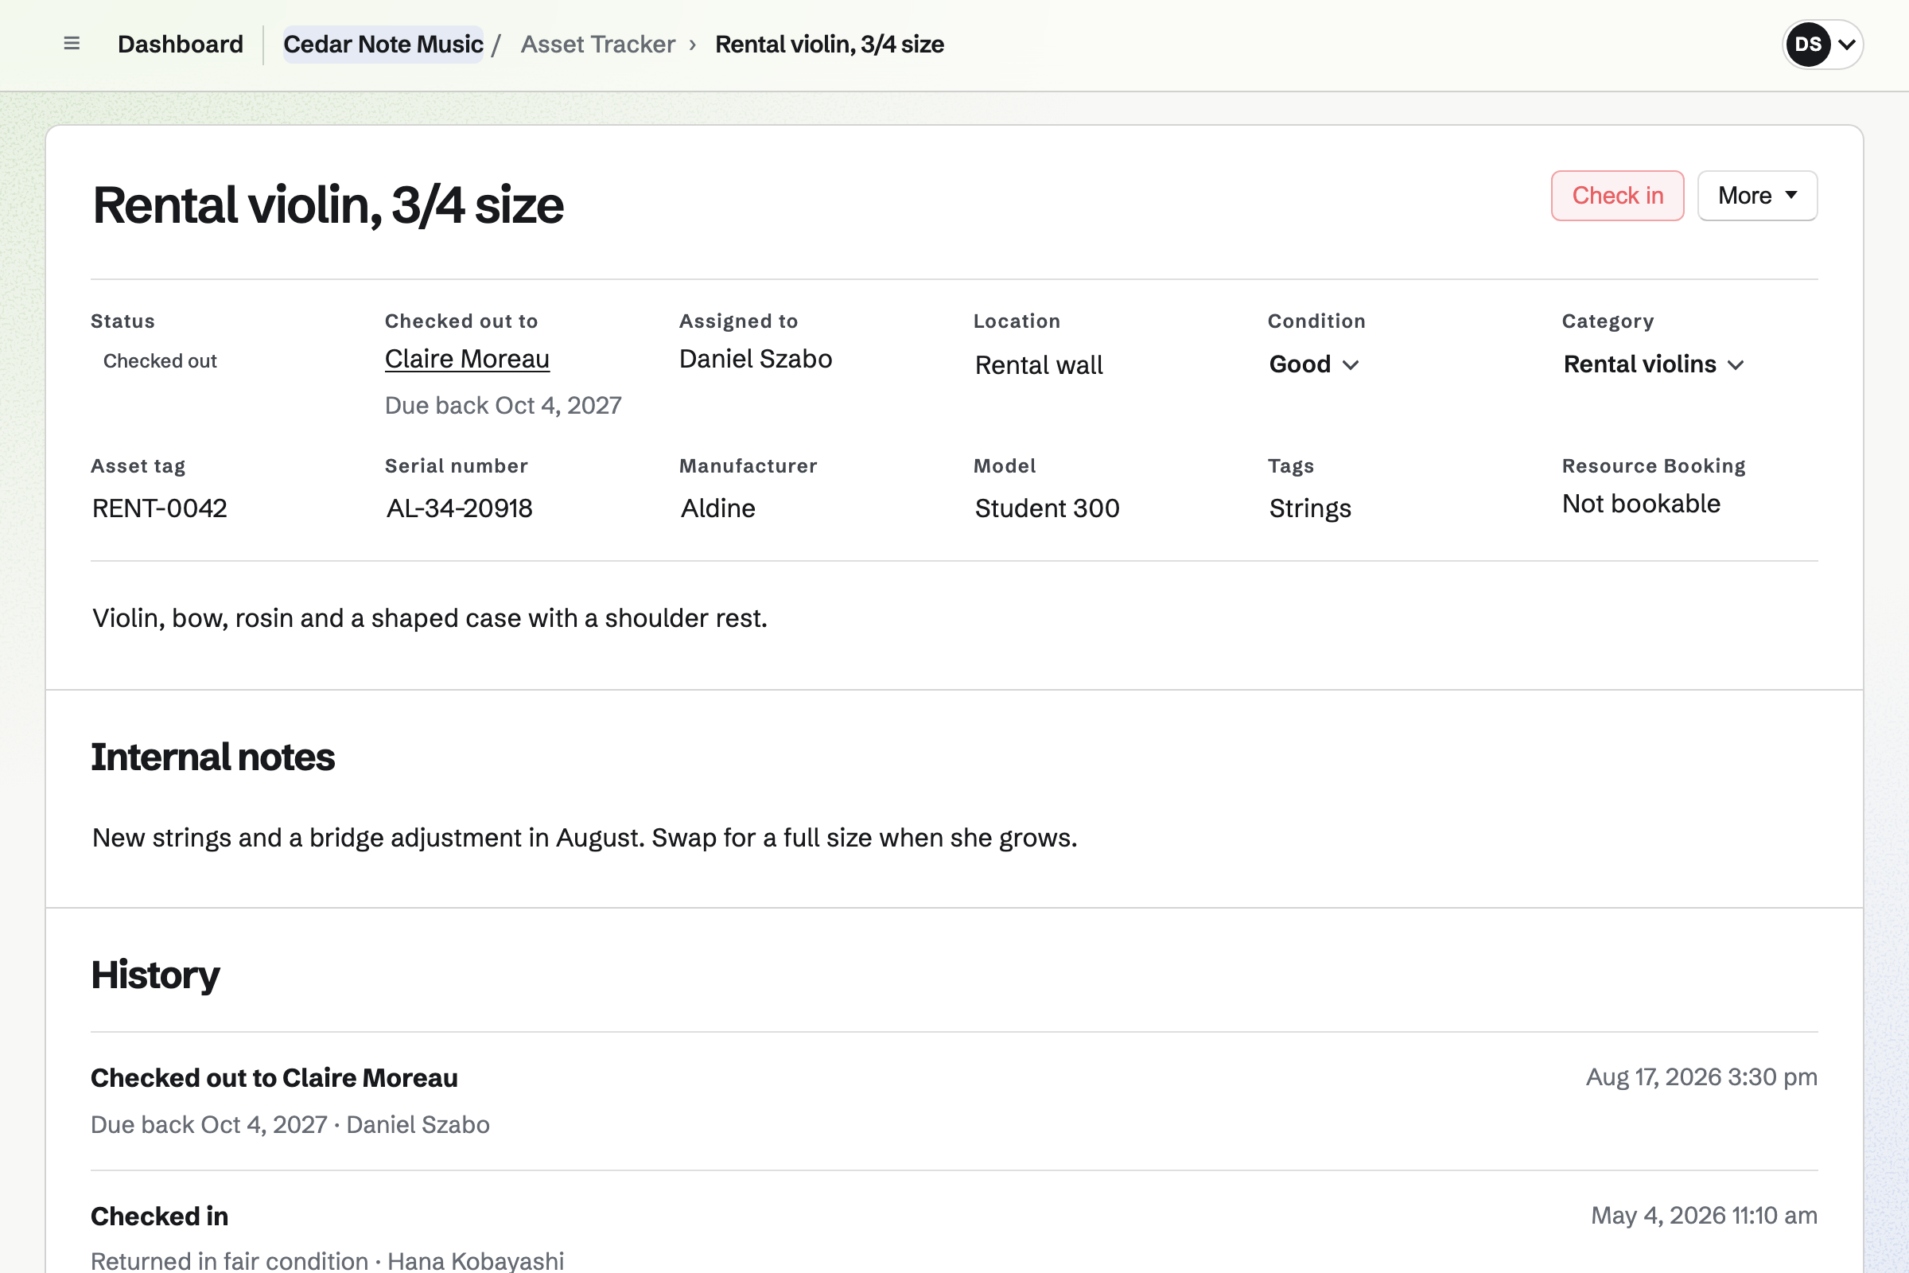The width and height of the screenshot is (1909, 1273).
Task: Open the More dropdown
Action: [x=1757, y=196]
